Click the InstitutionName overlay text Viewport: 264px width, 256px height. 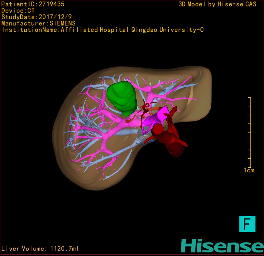pyautogui.click(x=102, y=30)
